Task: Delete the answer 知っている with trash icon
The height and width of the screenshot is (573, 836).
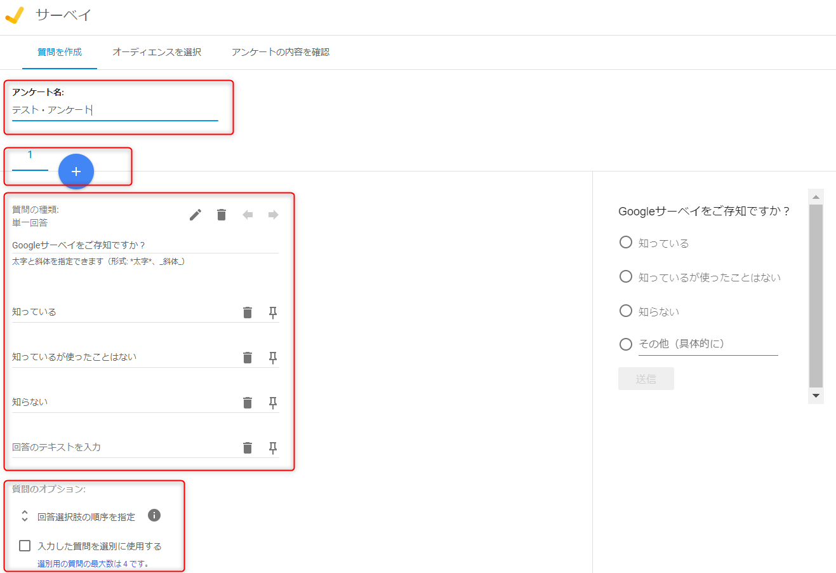Action: pos(248,313)
